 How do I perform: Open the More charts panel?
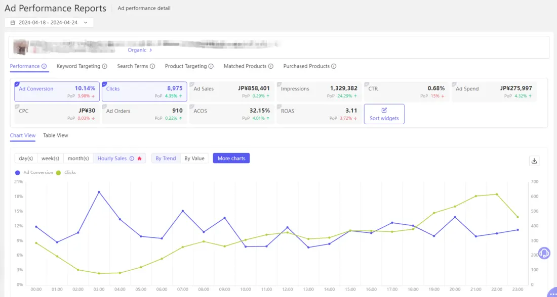point(231,158)
